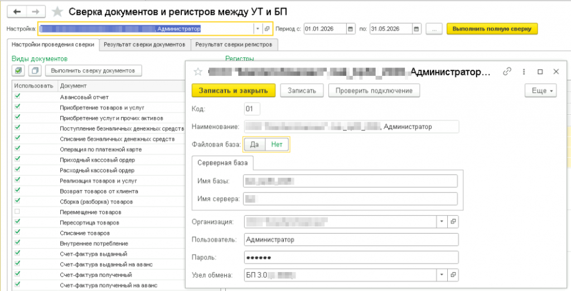Toggle the Счет-фактура выданный checkbox
Image resolution: width=571 pixels, height=291 pixels.
point(17,253)
